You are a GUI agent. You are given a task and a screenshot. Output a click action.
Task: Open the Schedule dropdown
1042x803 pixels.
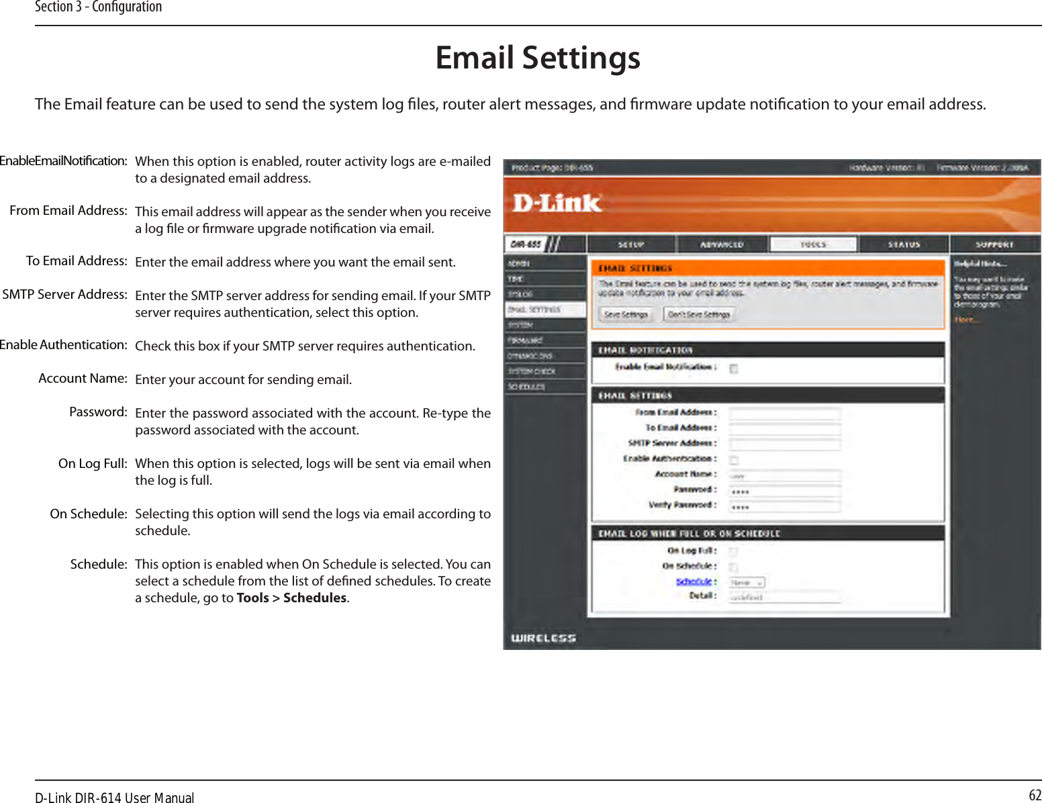(x=747, y=583)
